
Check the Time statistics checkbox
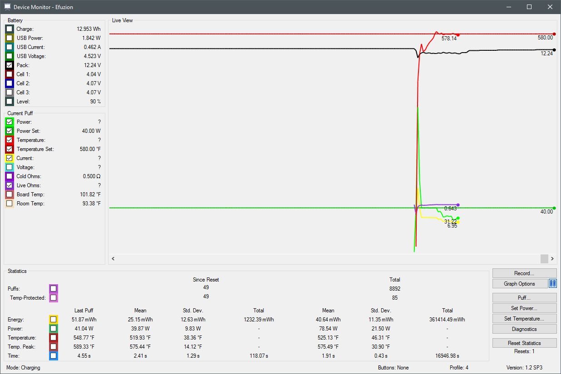point(54,356)
